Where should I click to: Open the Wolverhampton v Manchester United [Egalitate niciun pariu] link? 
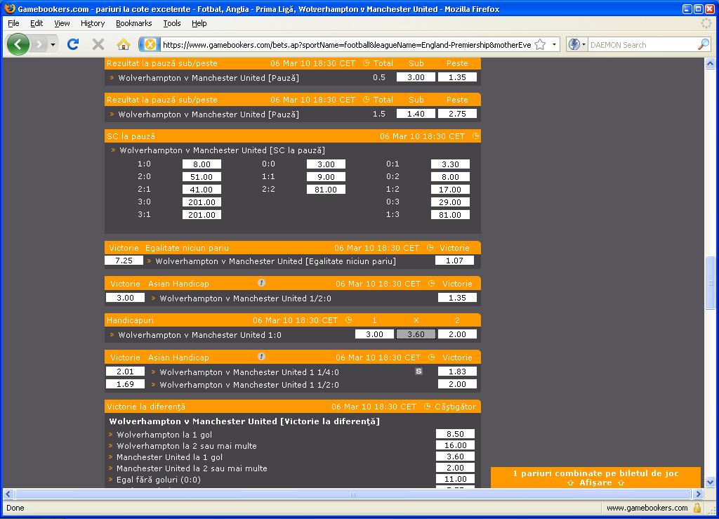275,261
